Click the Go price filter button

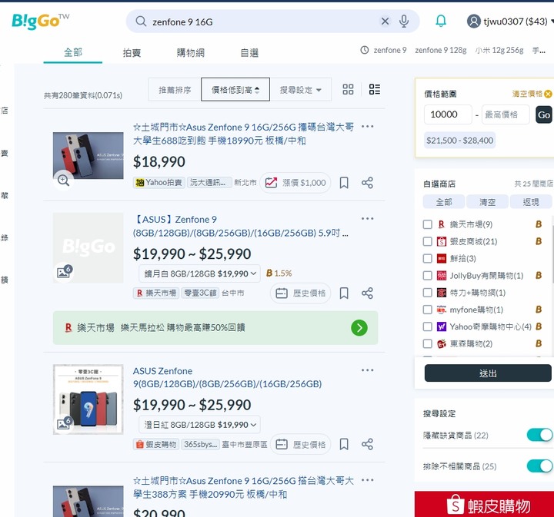point(544,114)
